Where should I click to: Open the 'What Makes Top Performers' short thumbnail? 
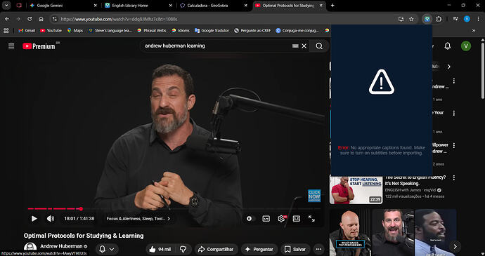coord(350,233)
